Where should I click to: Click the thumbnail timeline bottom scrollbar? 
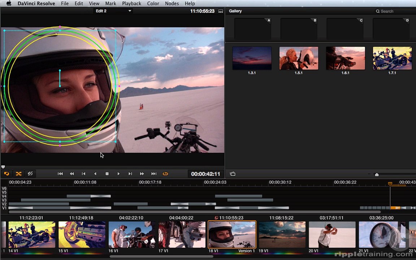coord(161,256)
